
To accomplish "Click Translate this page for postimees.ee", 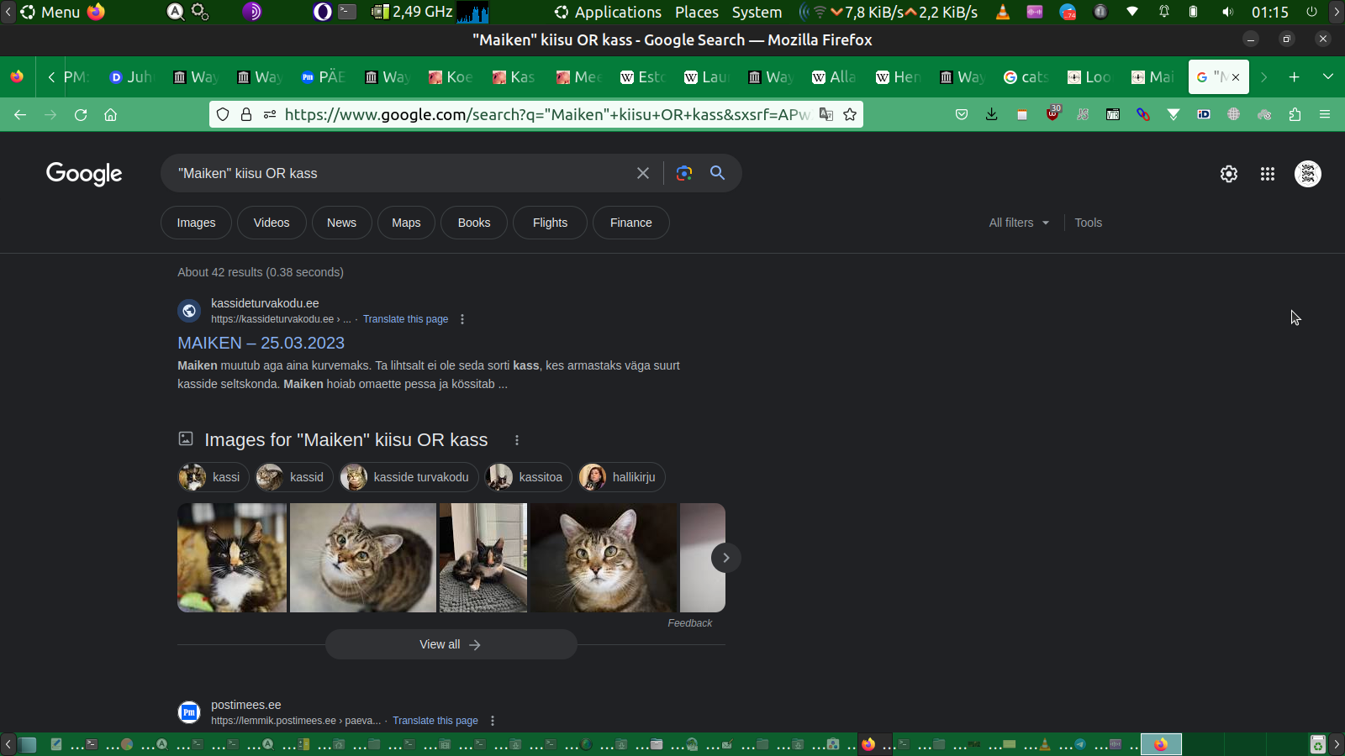I will (435, 721).
